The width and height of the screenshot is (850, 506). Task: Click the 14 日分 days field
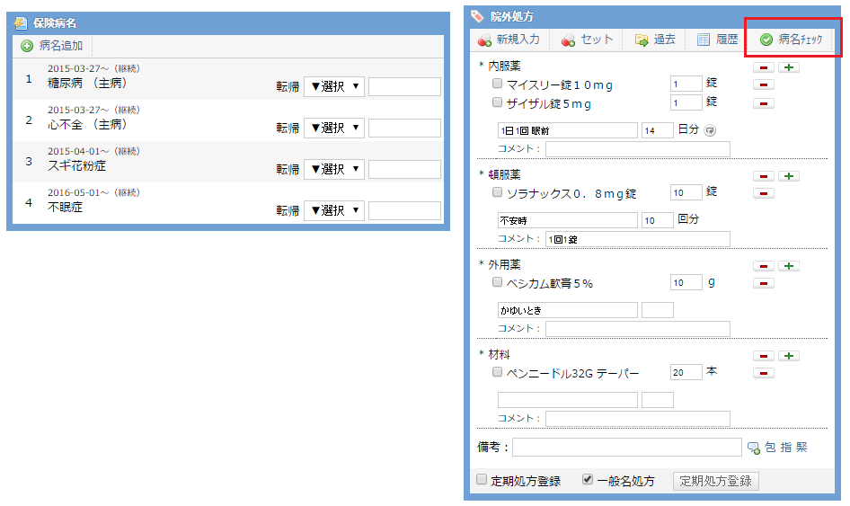click(x=658, y=130)
